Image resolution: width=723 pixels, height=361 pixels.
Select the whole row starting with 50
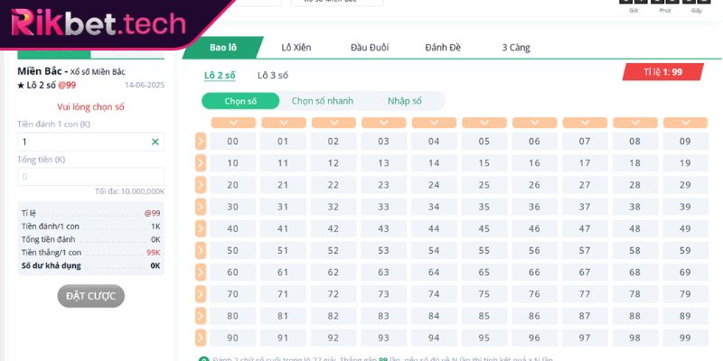pos(201,250)
